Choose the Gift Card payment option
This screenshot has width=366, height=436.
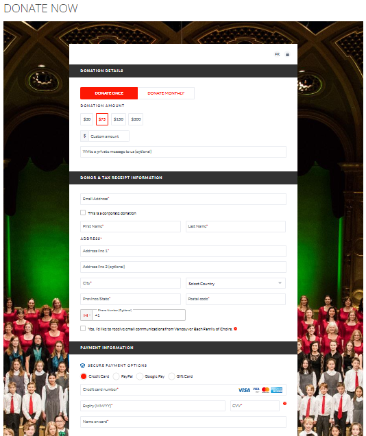172,376
